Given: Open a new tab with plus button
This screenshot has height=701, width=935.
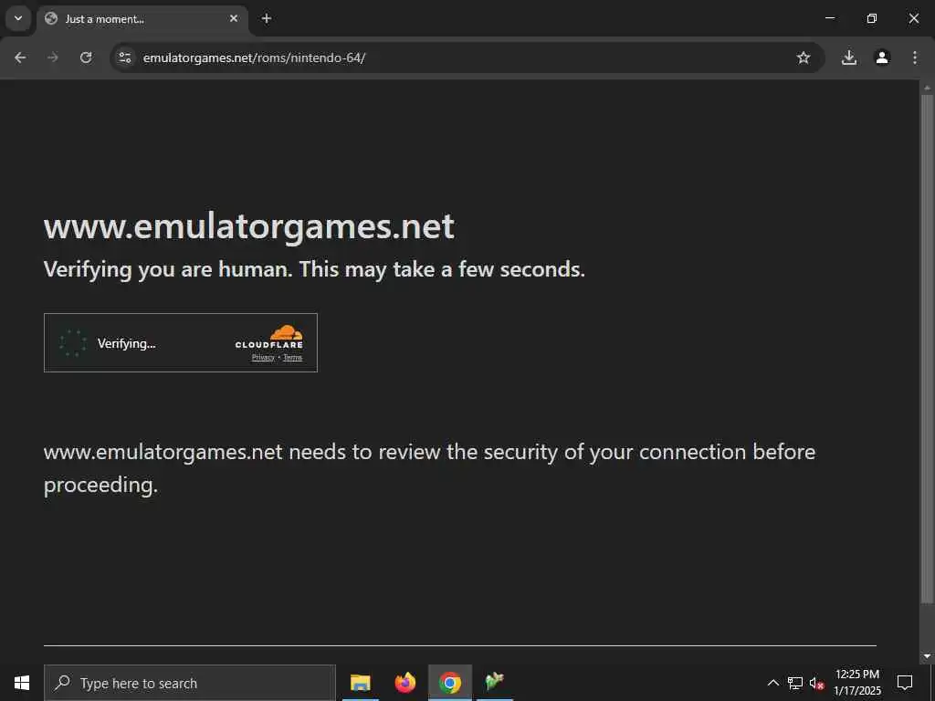Looking at the screenshot, I should (267, 18).
